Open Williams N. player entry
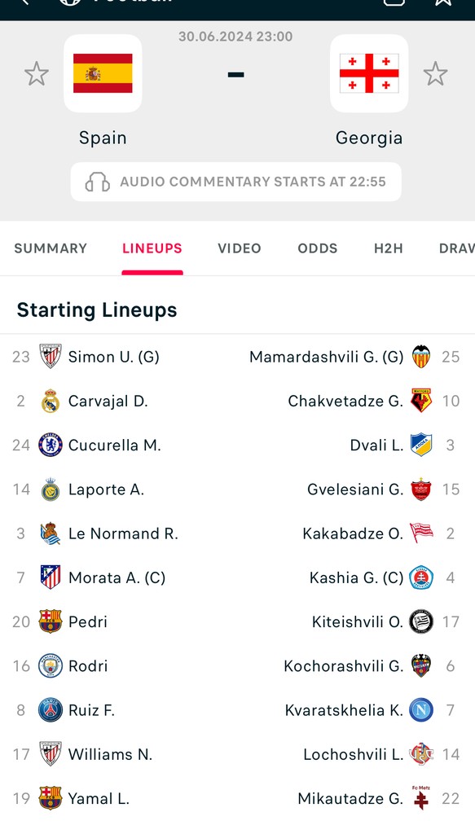This screenshot has height=834, width=475. (110, 754)
